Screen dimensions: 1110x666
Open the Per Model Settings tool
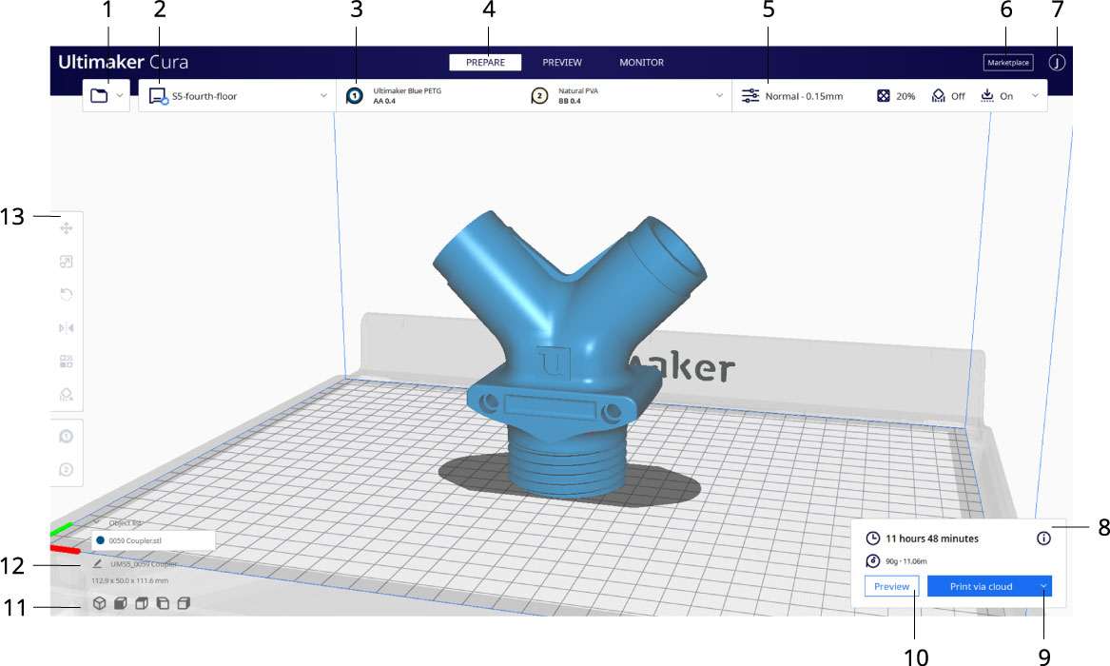pyautogui.click(x=66, y=361)
